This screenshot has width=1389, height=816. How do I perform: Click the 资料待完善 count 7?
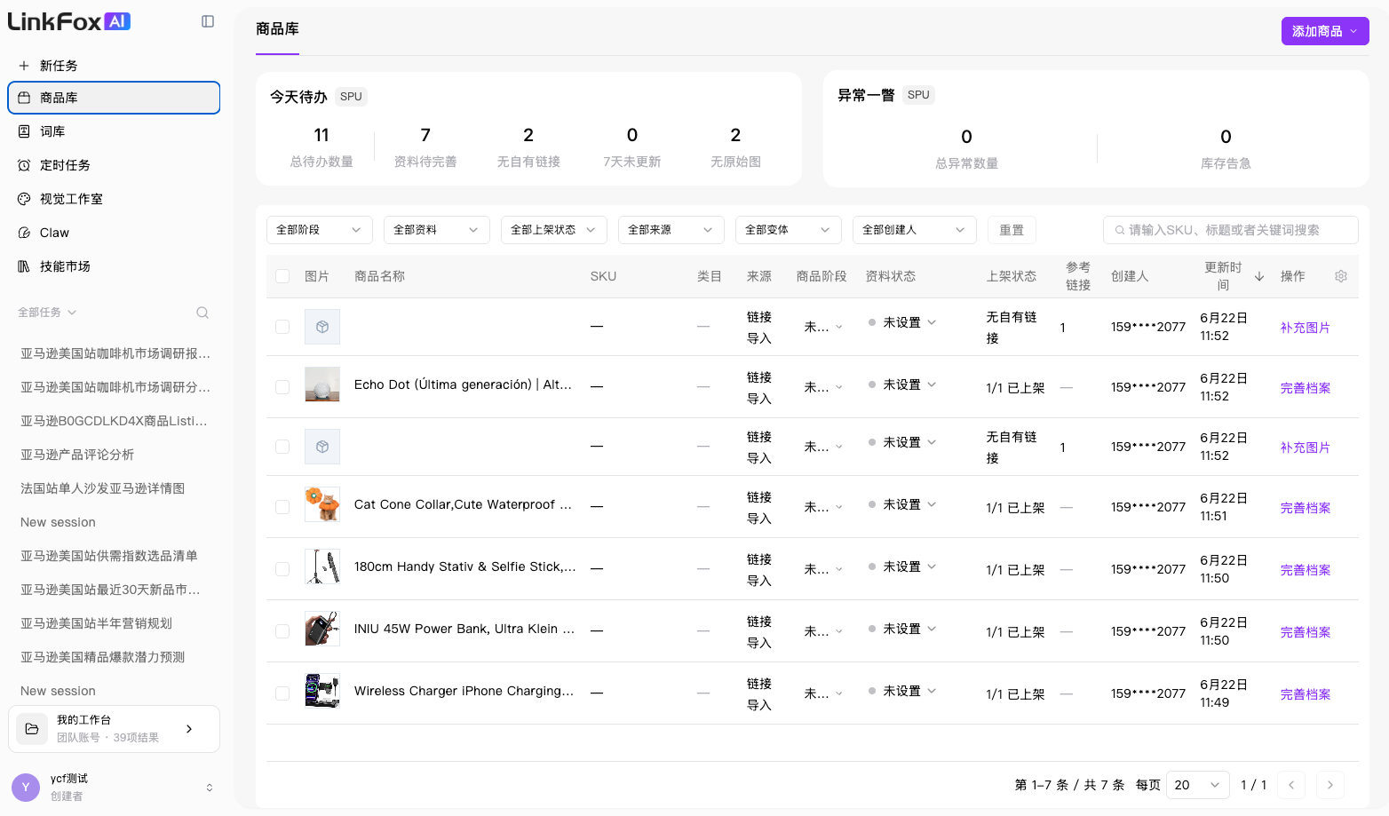point(425,135)
